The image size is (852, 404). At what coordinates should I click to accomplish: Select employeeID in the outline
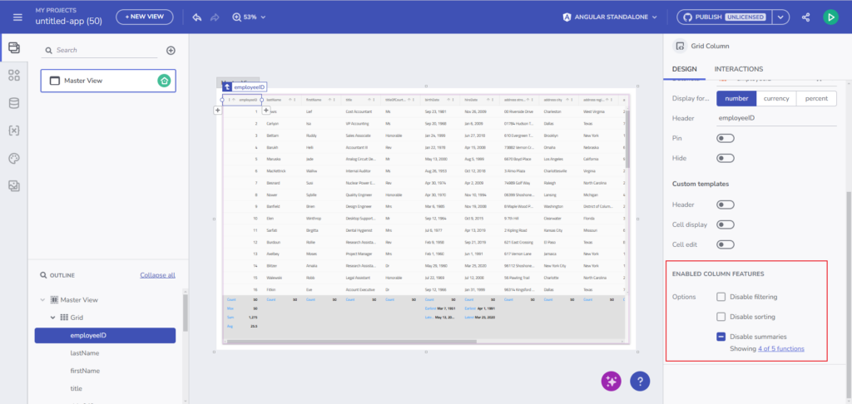(105, 336)
